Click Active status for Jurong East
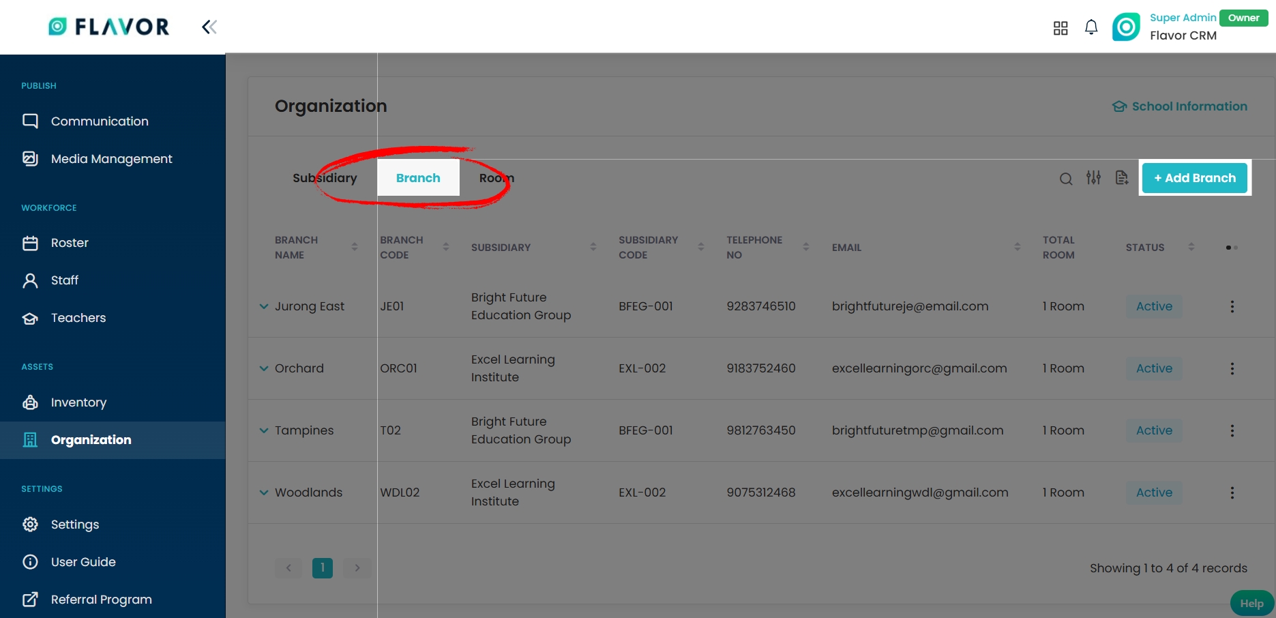Viewport: 1276px width, 618px height. [1154, 307]
